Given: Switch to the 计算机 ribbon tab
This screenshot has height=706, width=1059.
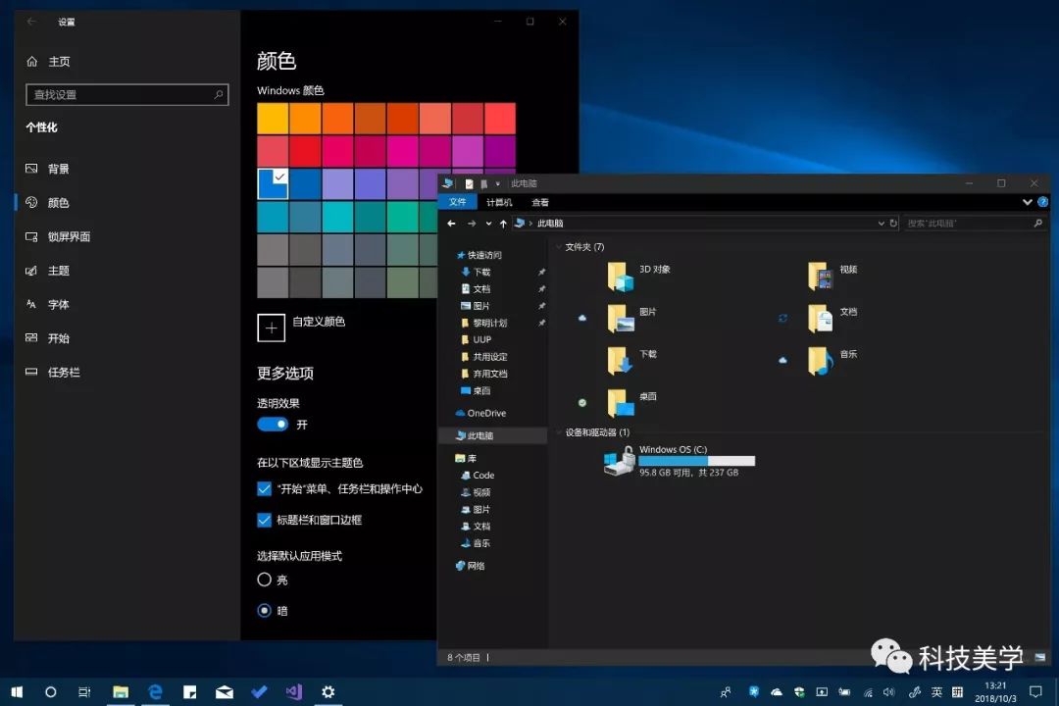Looking at the screenshot, I should tap(499, 202).
